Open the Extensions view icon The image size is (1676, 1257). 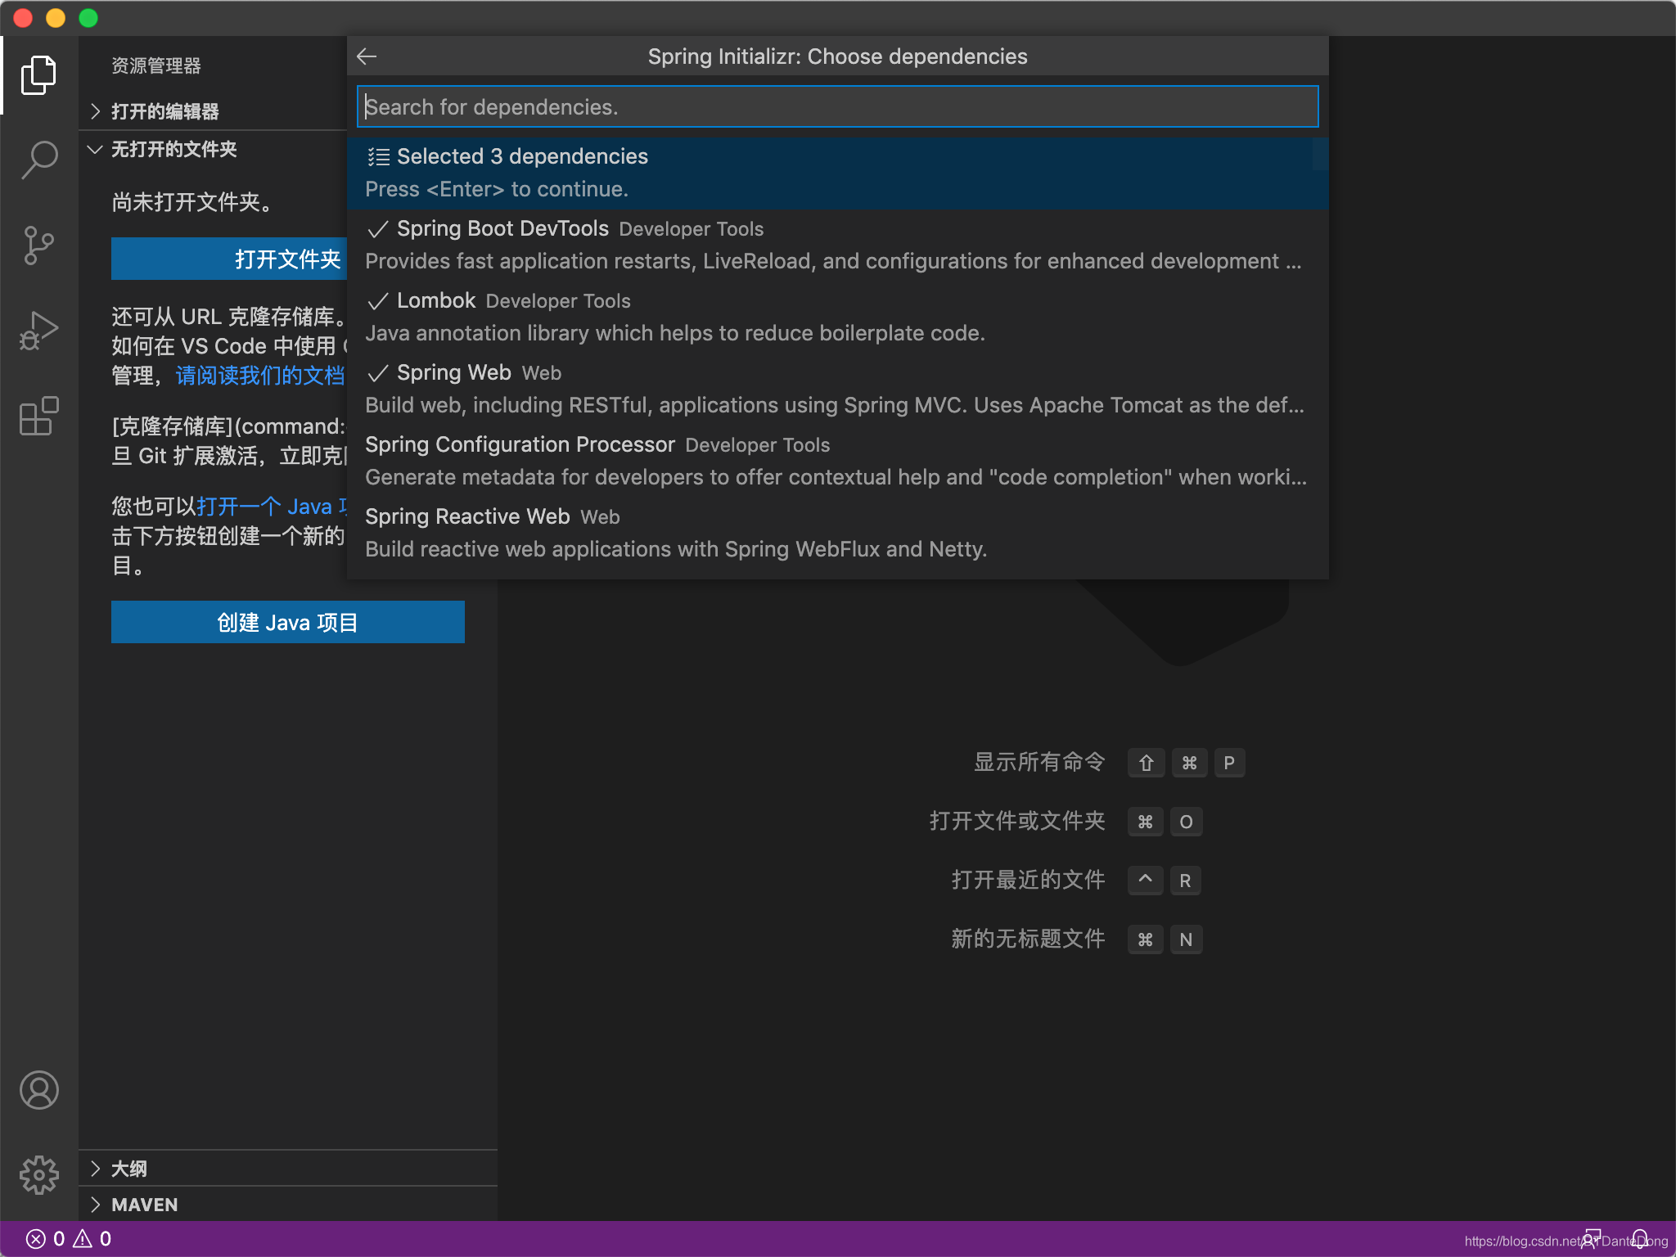[x=38, y=416]
